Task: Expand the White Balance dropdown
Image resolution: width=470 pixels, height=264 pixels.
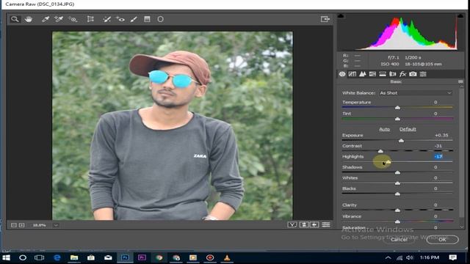Action: point(416,93)
